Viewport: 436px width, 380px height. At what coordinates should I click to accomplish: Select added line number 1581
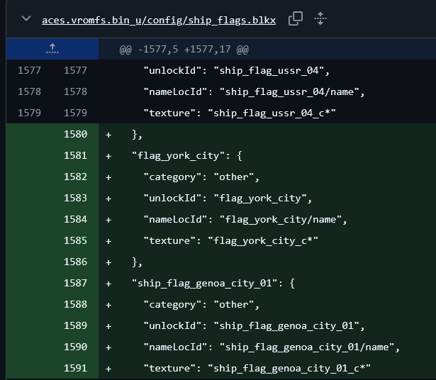75,155
